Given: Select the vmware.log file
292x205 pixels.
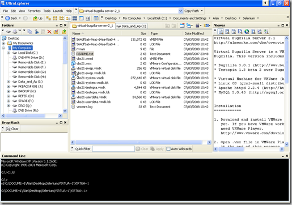Looking at the screenshot, I should [x=84, y=106].
